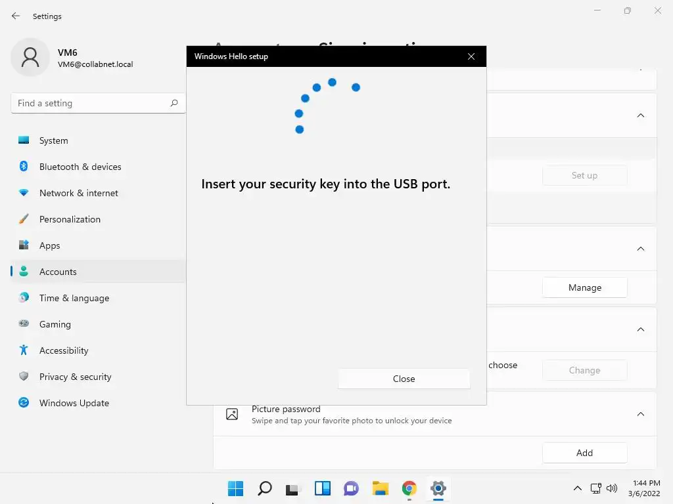The image size is (673, 504).
Task: Open the clock showing 1:44 PM
Action: pos(644,488)
